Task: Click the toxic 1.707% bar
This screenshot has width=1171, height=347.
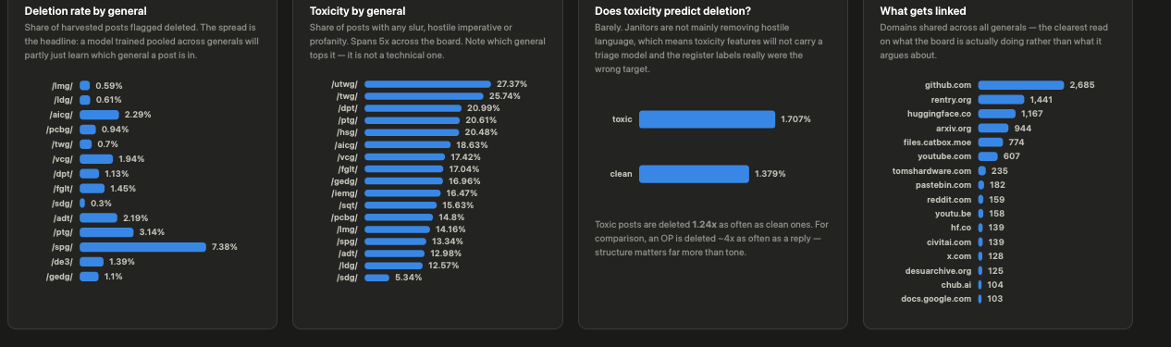Action: (707, 119)
